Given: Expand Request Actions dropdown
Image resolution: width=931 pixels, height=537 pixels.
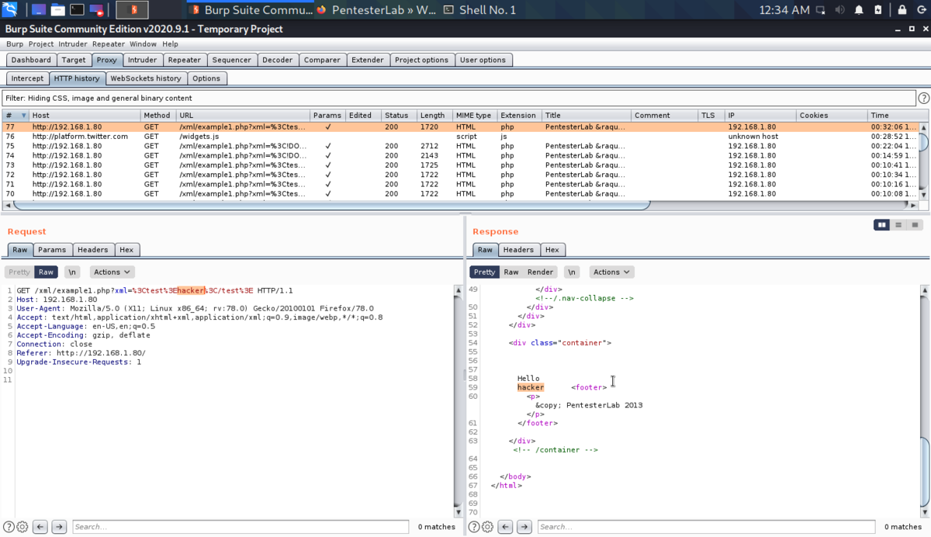Looking at the screenshot, I should [x=112, y=272].
